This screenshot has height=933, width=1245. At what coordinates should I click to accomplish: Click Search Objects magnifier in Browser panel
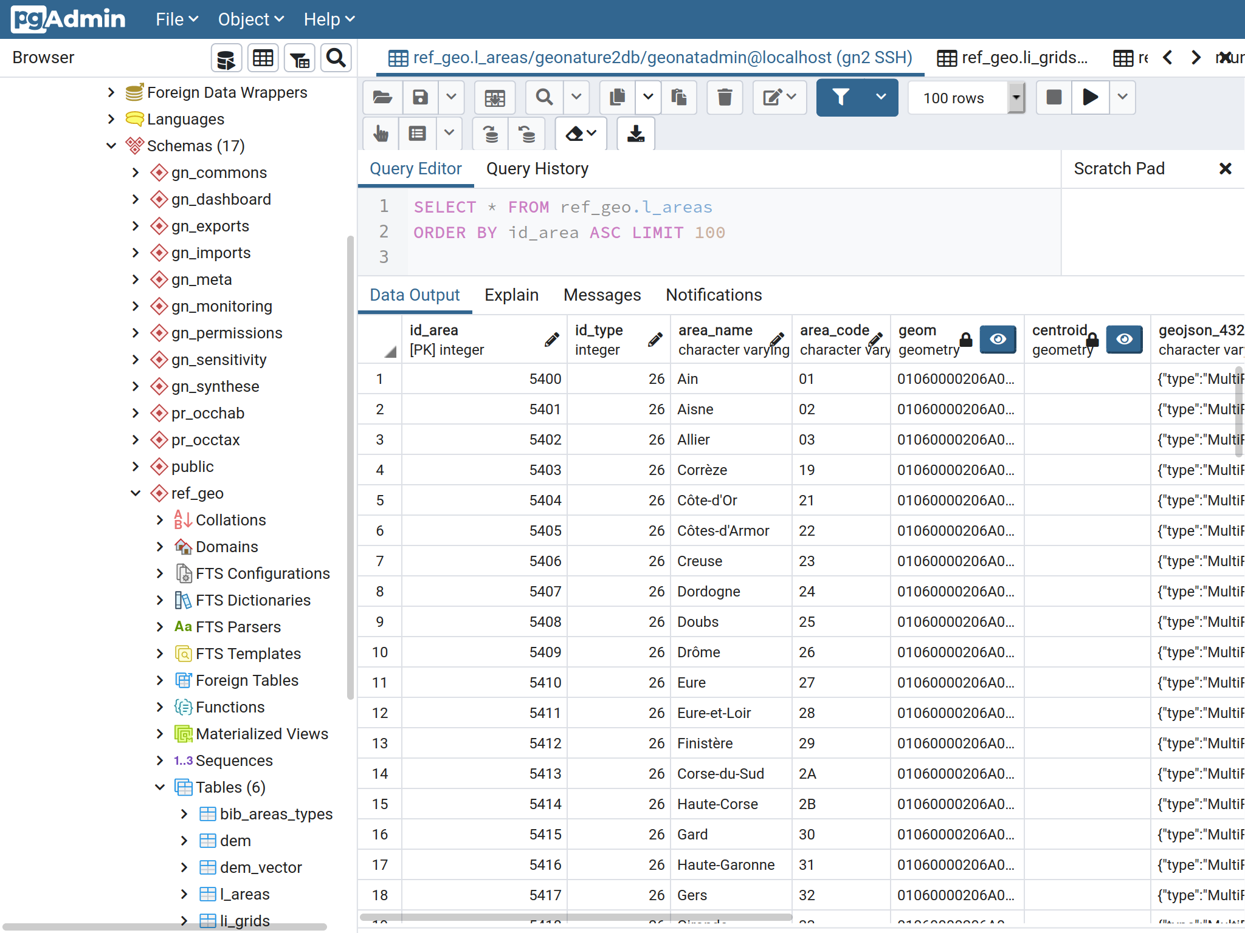point(336,58)
